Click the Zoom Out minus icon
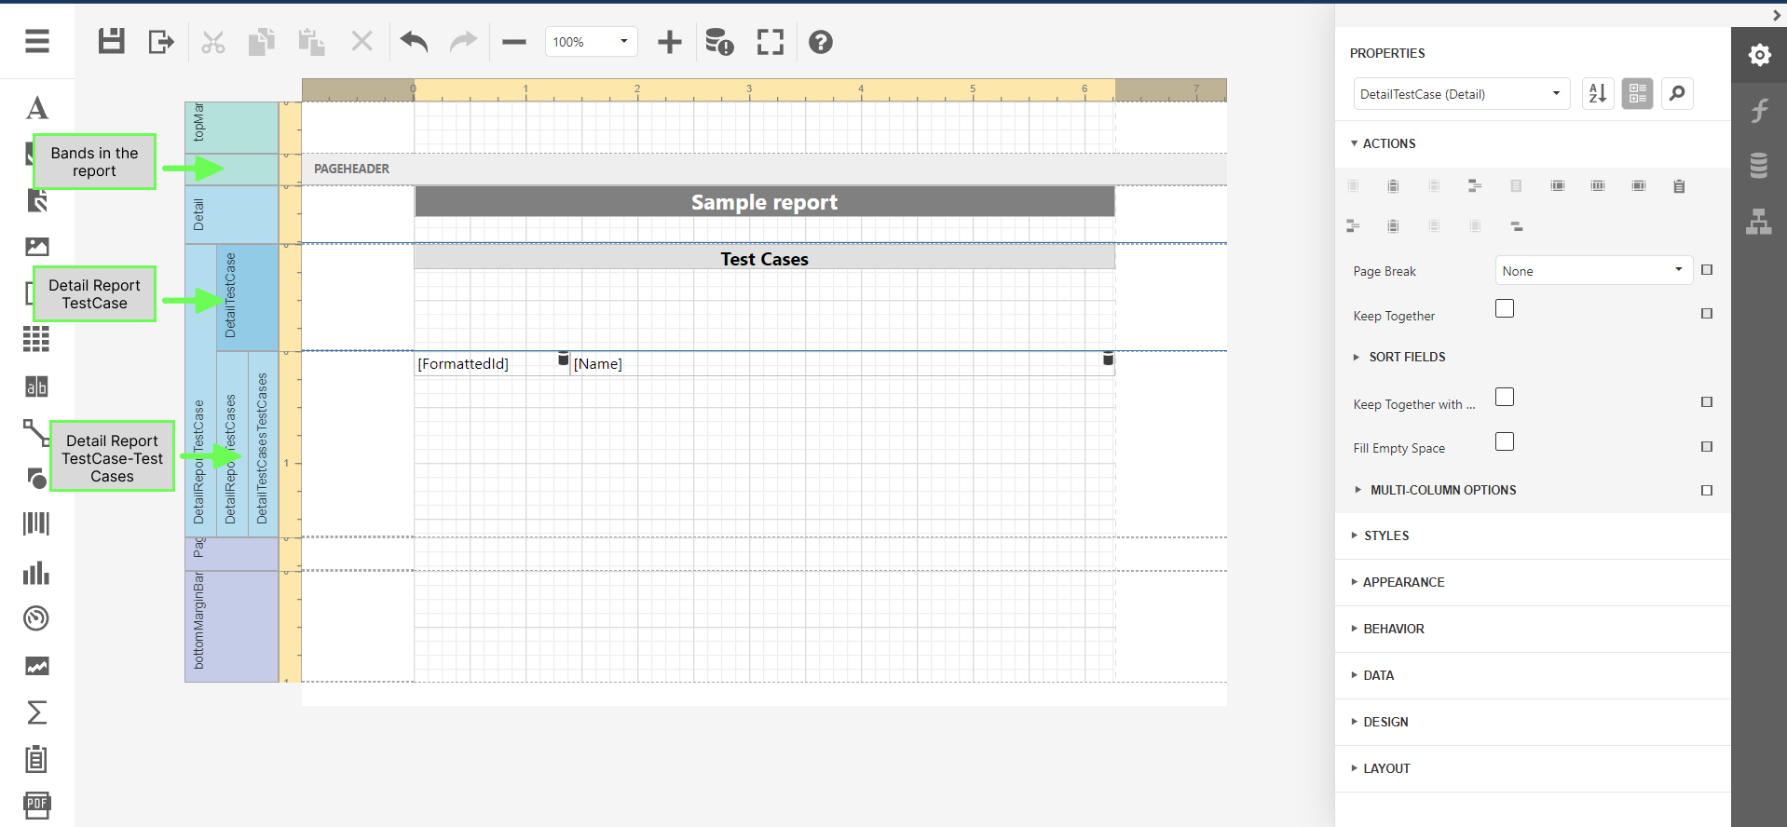Screen dimensions: 1787x827 pyautogui.click(x=514, y=42)
